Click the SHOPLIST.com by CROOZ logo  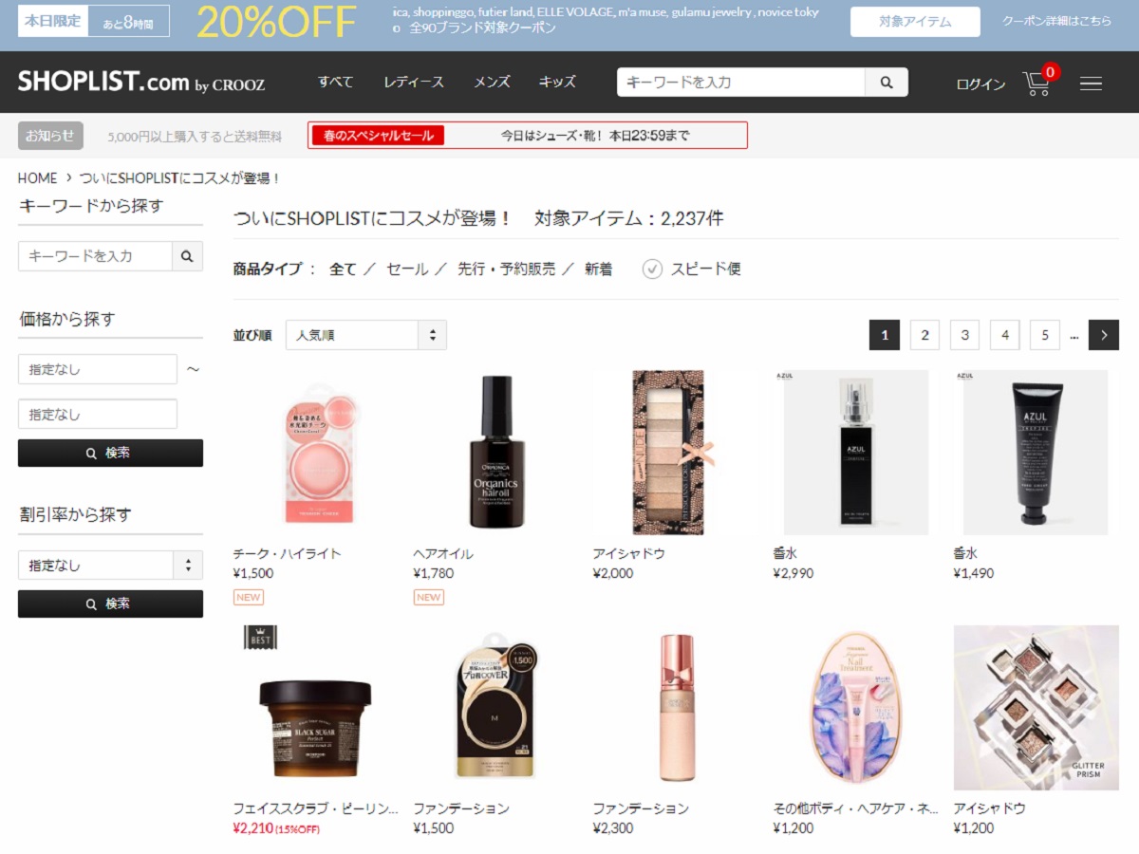141,83
